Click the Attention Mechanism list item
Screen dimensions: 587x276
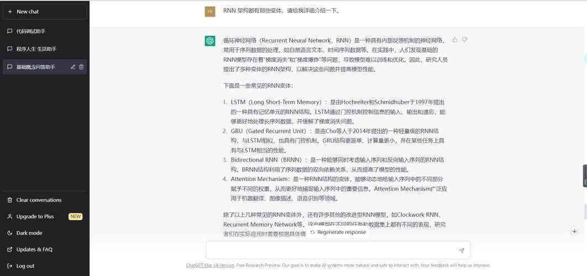tap(336, 189)
